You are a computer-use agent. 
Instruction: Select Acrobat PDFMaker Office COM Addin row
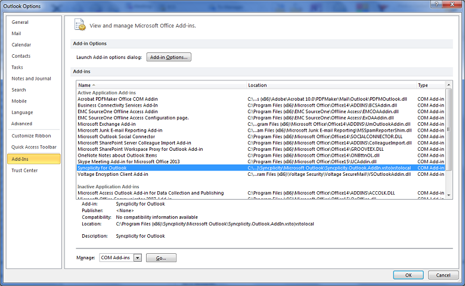click(x=261, y=99)
